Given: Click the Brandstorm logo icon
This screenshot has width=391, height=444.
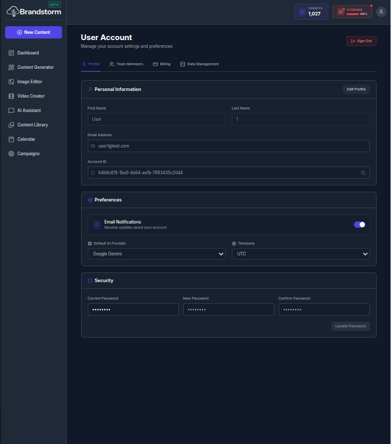Looking at the screenshot, I should pyautogui.click(x=12, y=11).
